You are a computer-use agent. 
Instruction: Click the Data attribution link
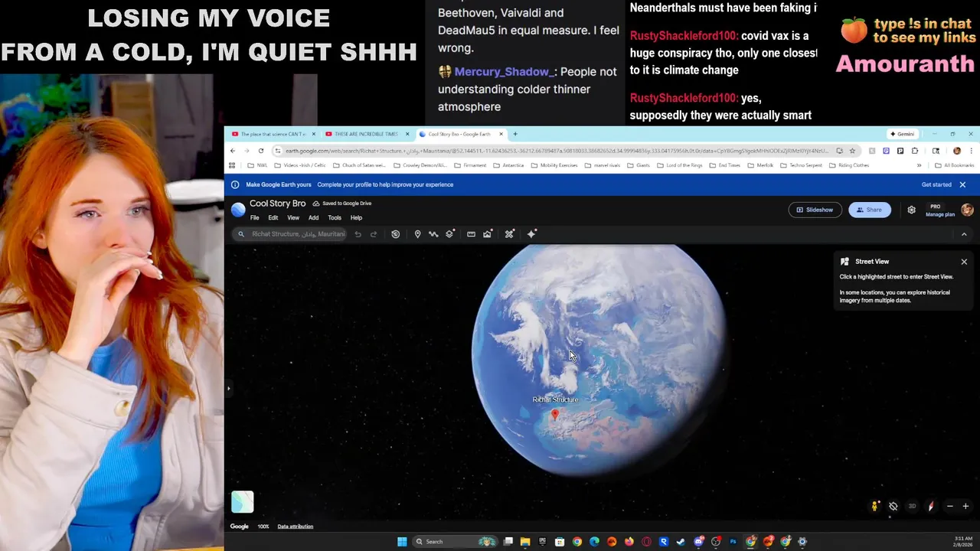click(295, 527)
